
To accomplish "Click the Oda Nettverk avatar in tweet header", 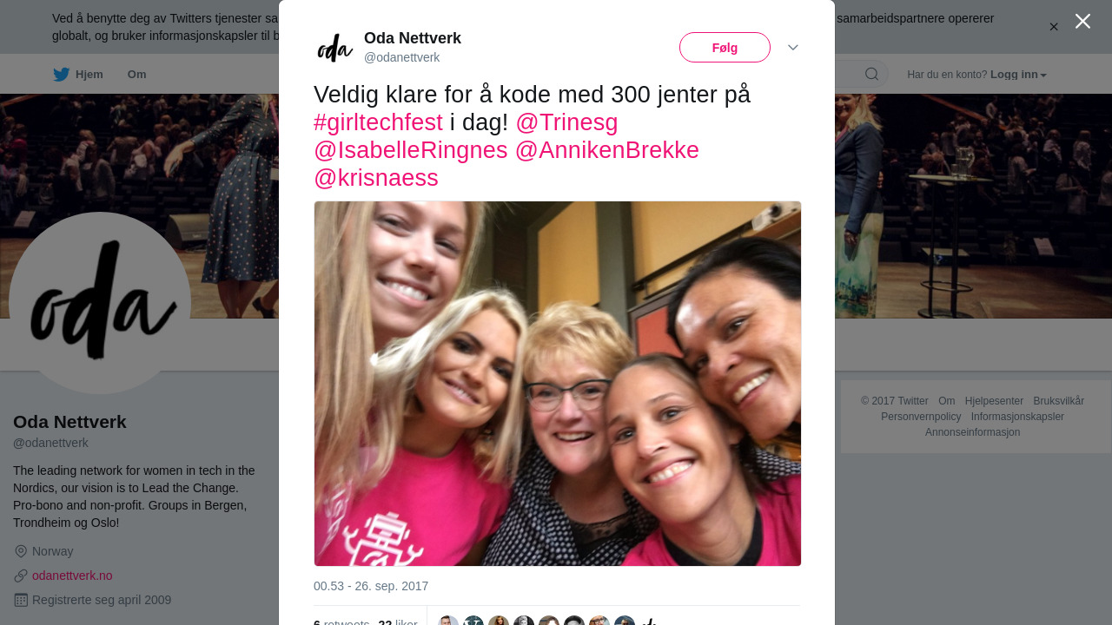I will [334, 48].
